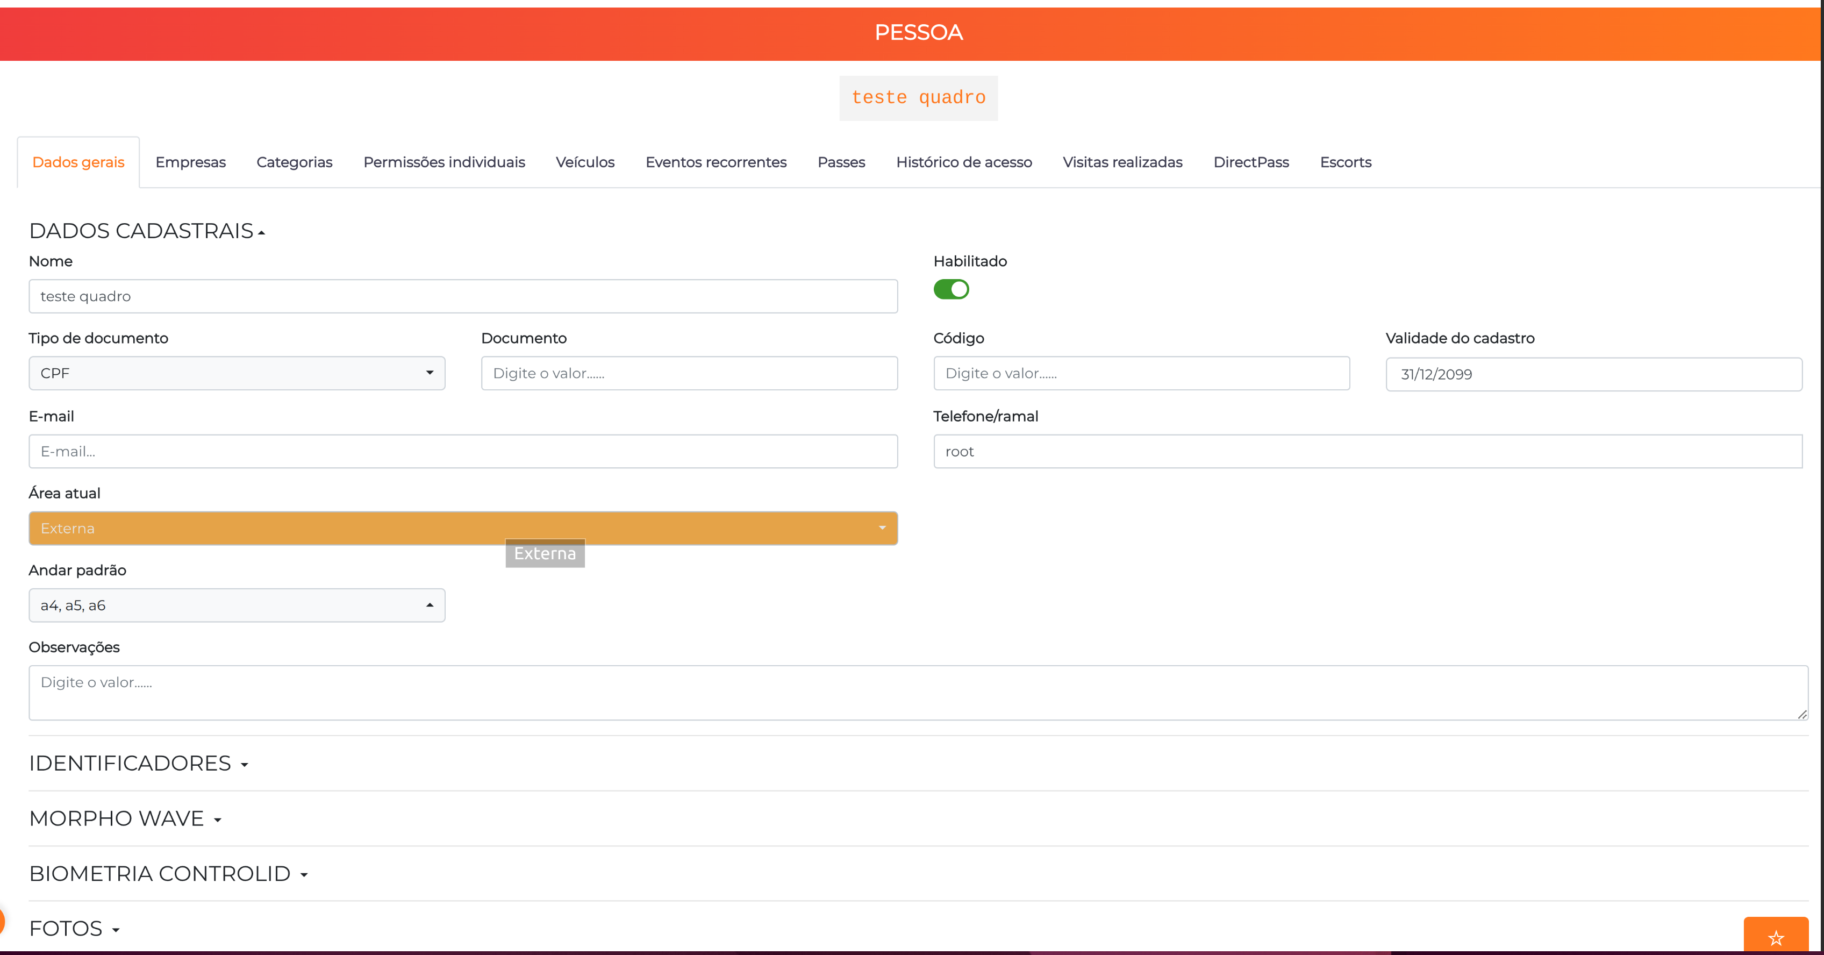Open the Área atual Externa dropdown
1824x955 pixels.
point(463,529)
